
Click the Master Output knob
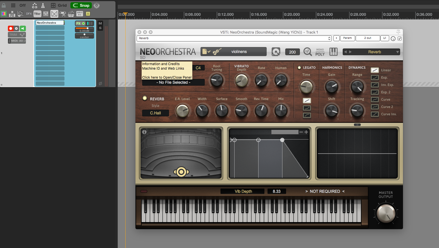coord(386,213)
